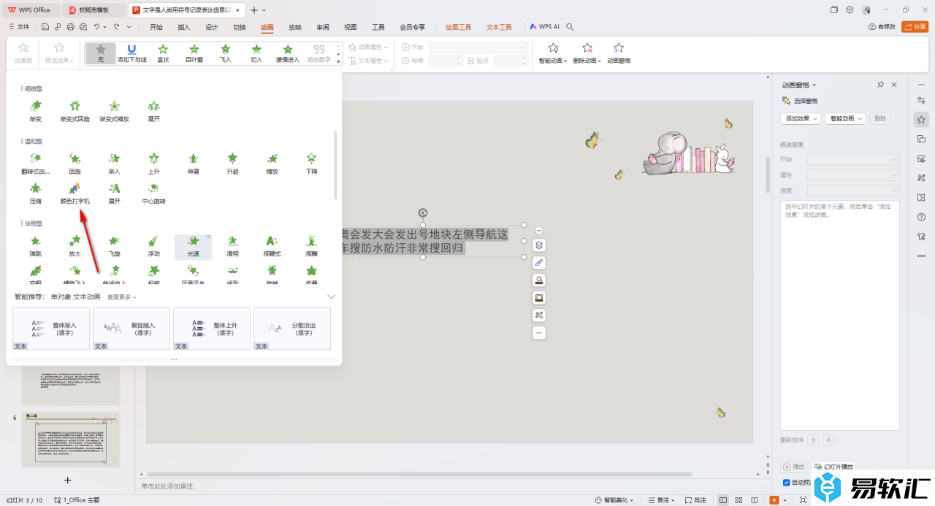Select the 飞旋 animation effect
935x506 pixels.
tap(114, 246)
